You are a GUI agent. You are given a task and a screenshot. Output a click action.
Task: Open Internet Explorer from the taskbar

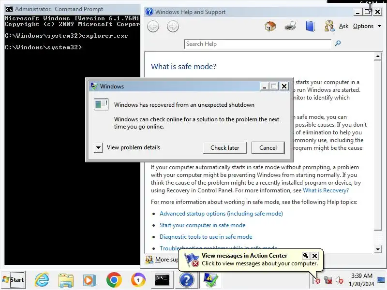click(42, 280)
